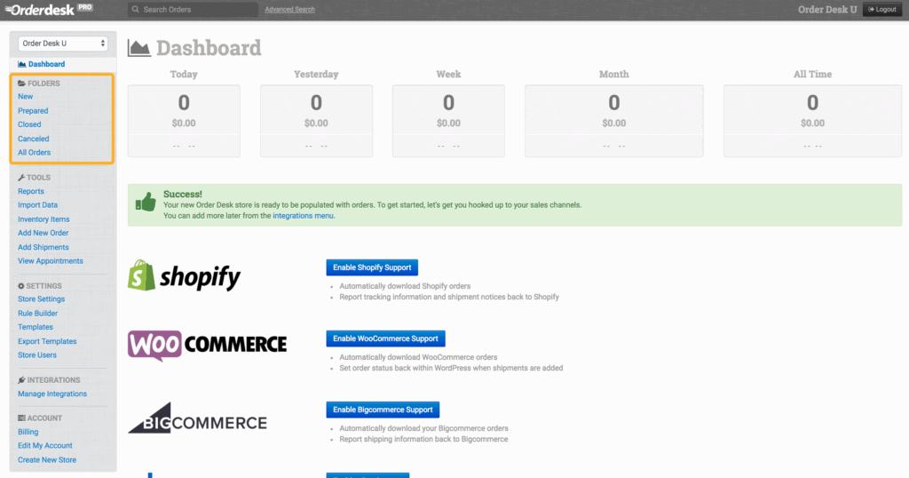This screenshot has height=478, width=909.
Task: Click the Shopify logo
Action: [x=185, y=276]
